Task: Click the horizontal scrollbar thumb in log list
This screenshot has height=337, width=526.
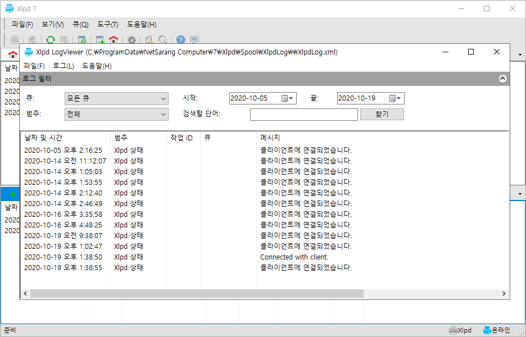Action: point(197,293)
